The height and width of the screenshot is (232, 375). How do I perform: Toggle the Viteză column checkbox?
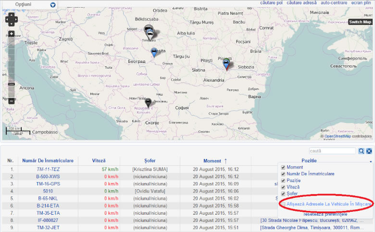[x=283, y=187]
